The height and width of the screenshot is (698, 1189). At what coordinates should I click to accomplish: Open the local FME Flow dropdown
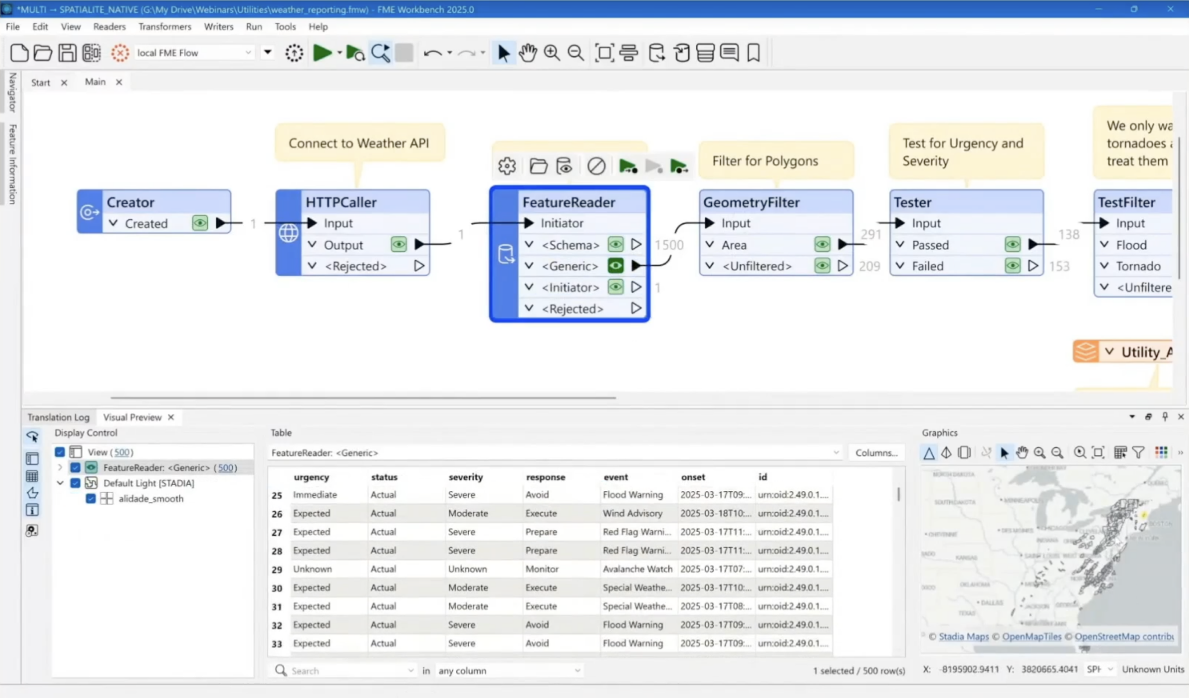click(x=194, y=53)
